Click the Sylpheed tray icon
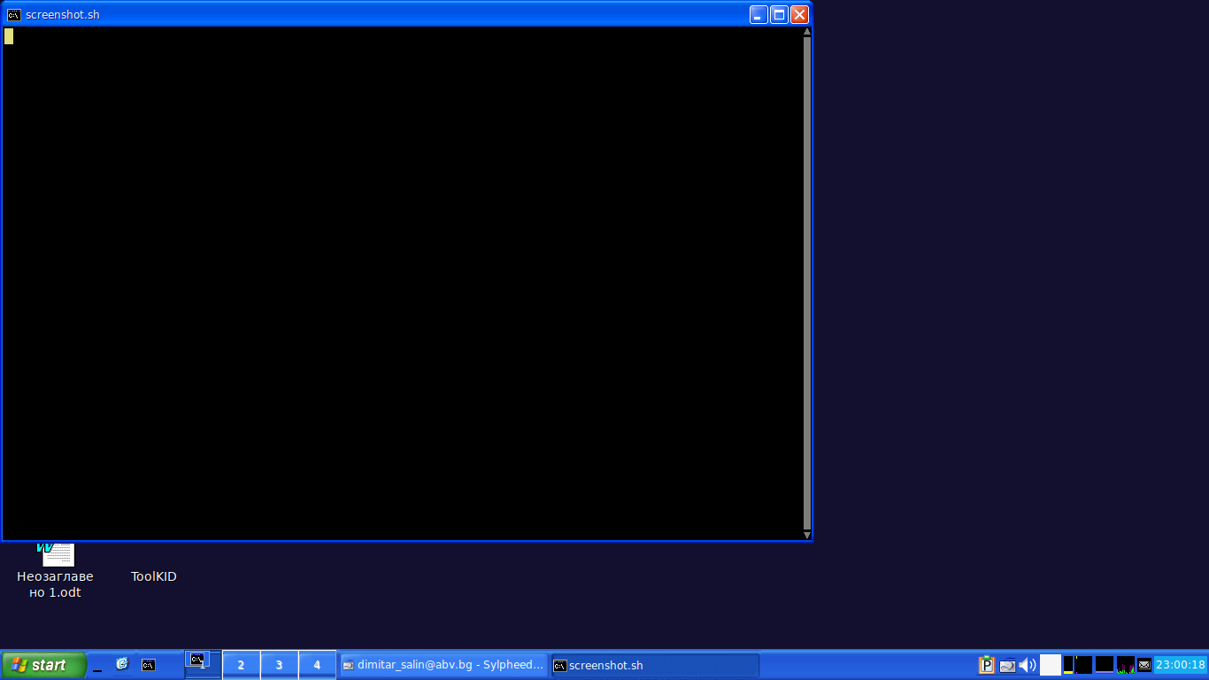The image size is (1209, 680). tap(1007, 665)
